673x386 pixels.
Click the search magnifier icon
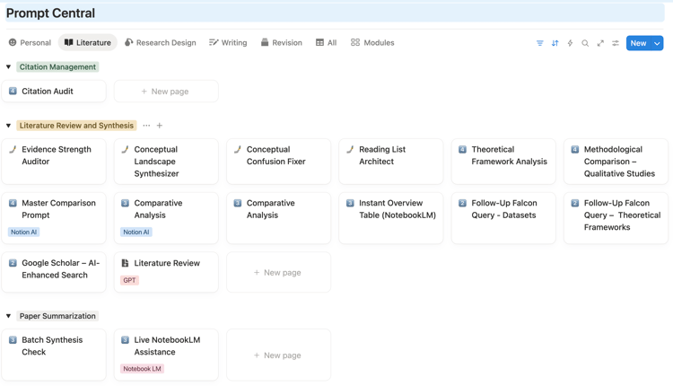tap(585, 43)
